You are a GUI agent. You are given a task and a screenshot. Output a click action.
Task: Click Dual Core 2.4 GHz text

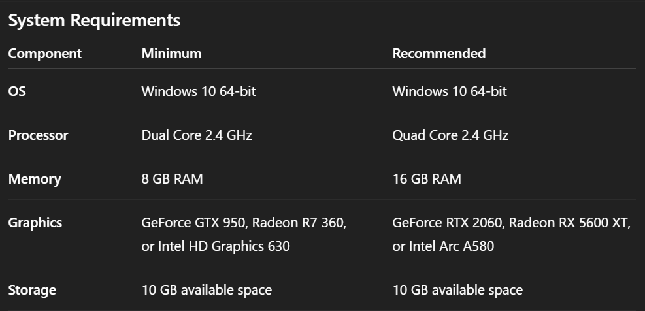[x=197, y=136]
